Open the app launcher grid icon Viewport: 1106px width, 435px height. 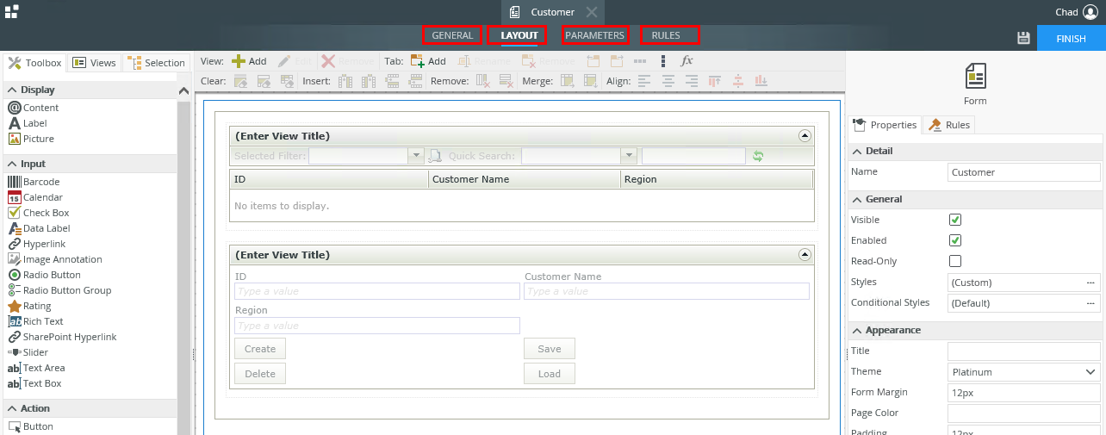point(11,11)
